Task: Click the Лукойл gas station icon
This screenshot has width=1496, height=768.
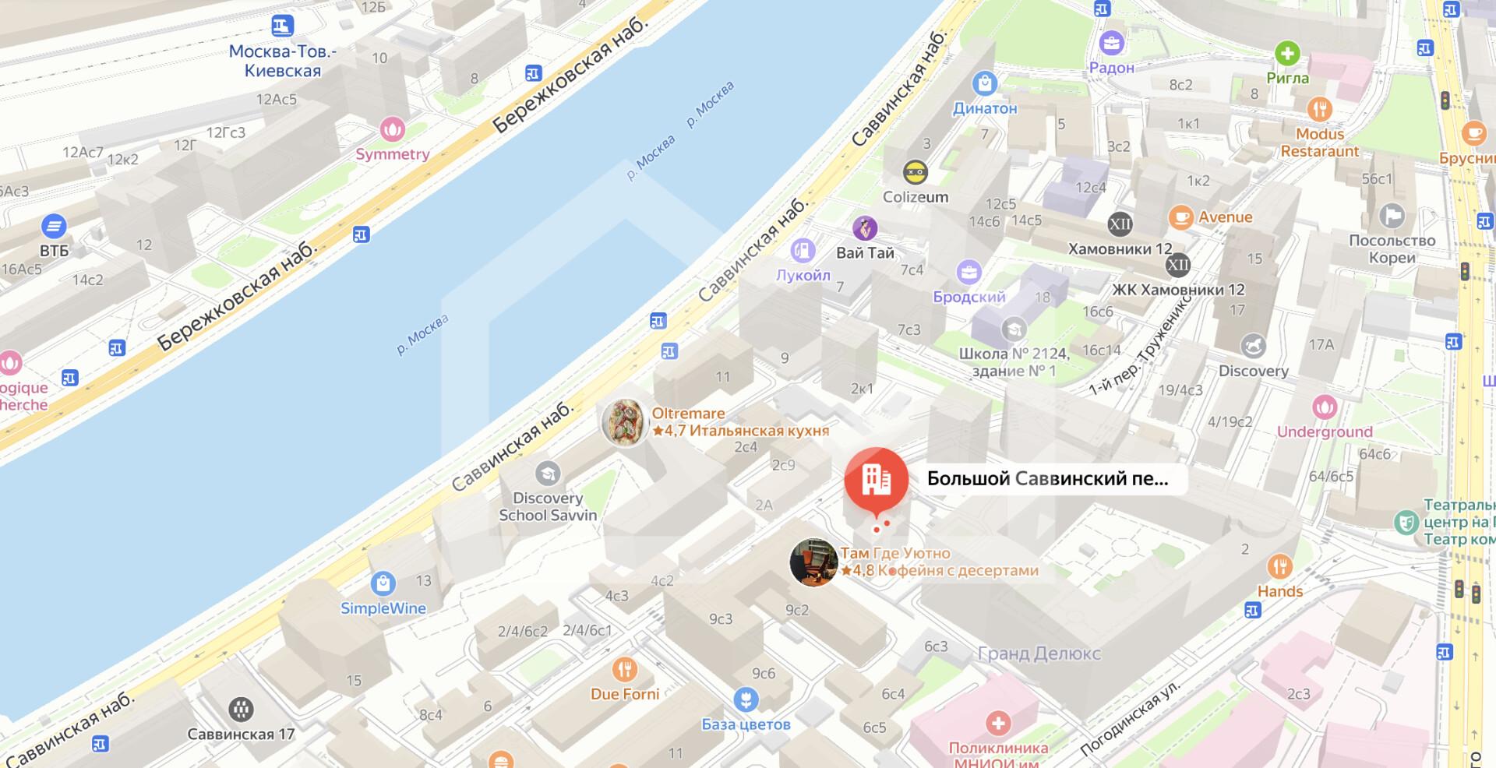Action: (x=802, y=251)
